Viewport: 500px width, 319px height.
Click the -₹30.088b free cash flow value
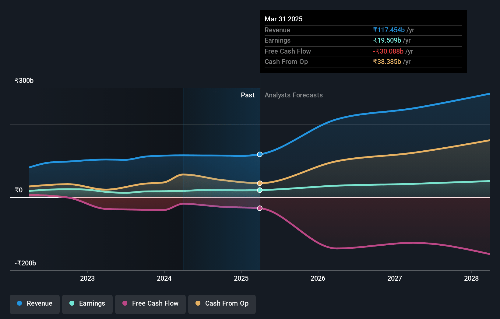(388, 51)
